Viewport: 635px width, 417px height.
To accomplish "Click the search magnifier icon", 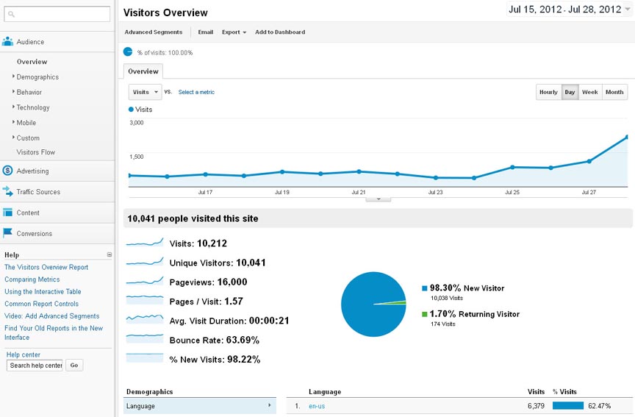I will point(11,14).
